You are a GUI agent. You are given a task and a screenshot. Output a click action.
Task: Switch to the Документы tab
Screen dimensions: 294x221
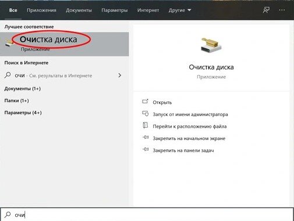[79, 10]
